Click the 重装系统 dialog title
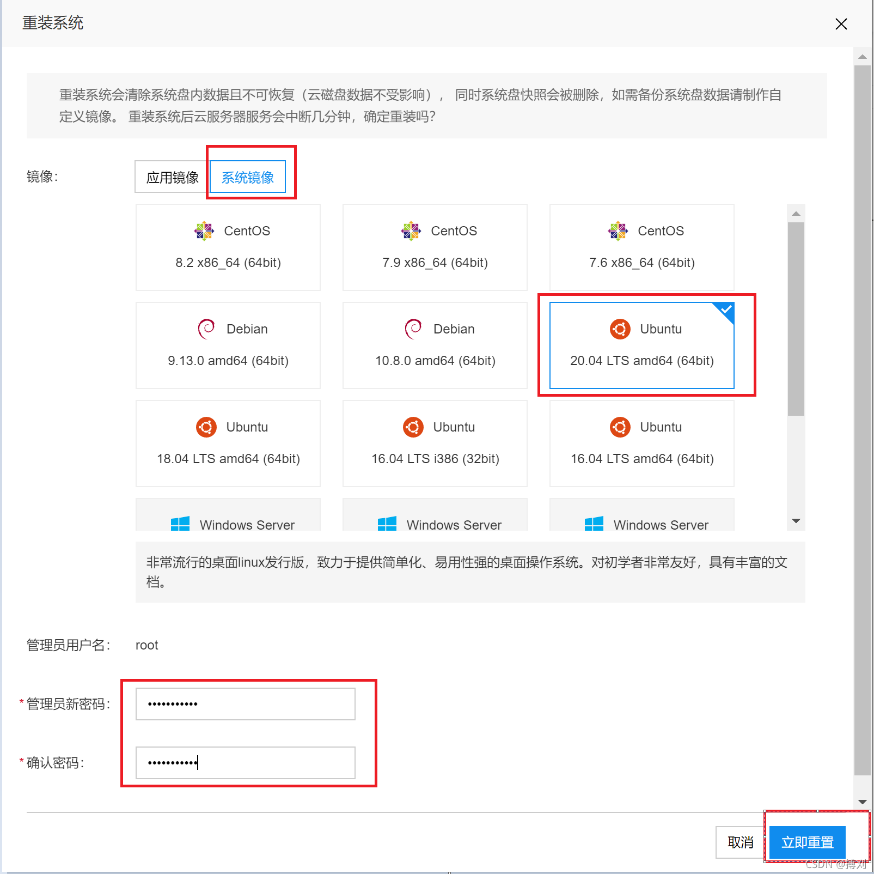The height and width of the screenshot is (874, 874). point(53,23)
